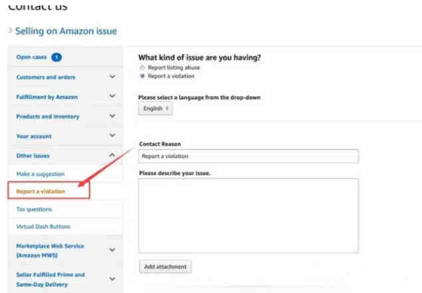The width and height of the screenshot is (422, 293).
Task: Open the Selling on Amazon issue link
Action: 66,31
